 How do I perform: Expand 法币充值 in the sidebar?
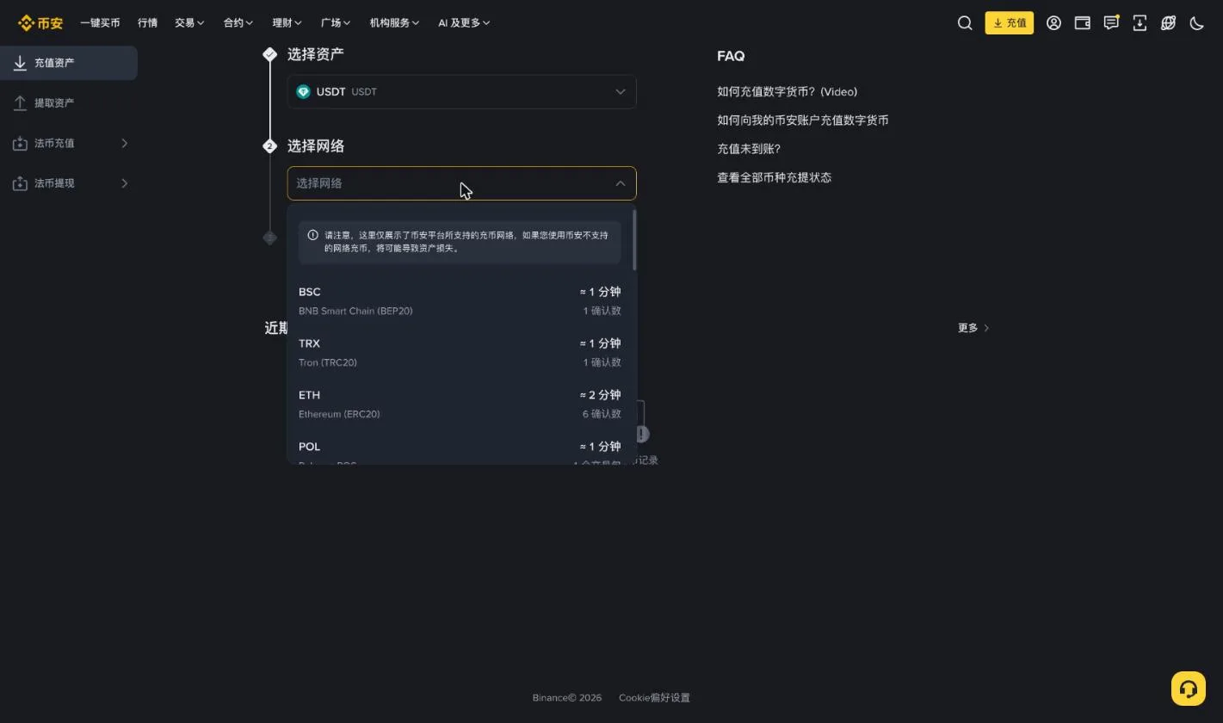coord(69,144)
